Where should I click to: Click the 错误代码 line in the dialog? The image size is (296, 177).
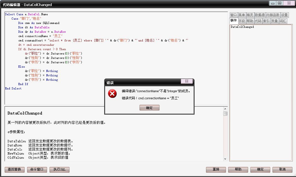(x=150, y=98)
